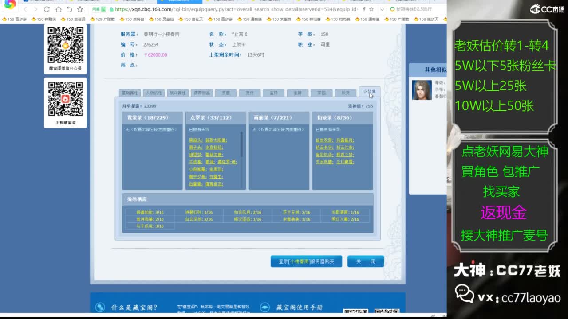Open the 藏宝阁使用手册 footer link
568x319 pixels.
point(300,307)
